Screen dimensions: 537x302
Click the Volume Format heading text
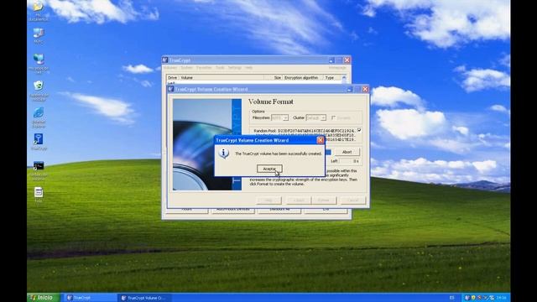coord(270,102)
